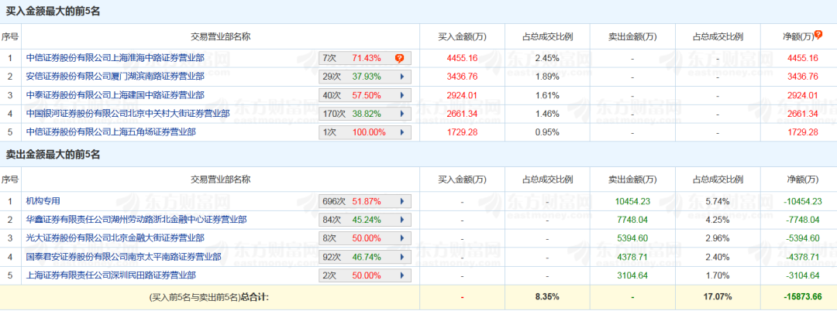The width and height of the screenshot is (837, 311).
Task: Open 国泰君安南京太平南路证券营业部 link
Action: [x=123, y=257]
